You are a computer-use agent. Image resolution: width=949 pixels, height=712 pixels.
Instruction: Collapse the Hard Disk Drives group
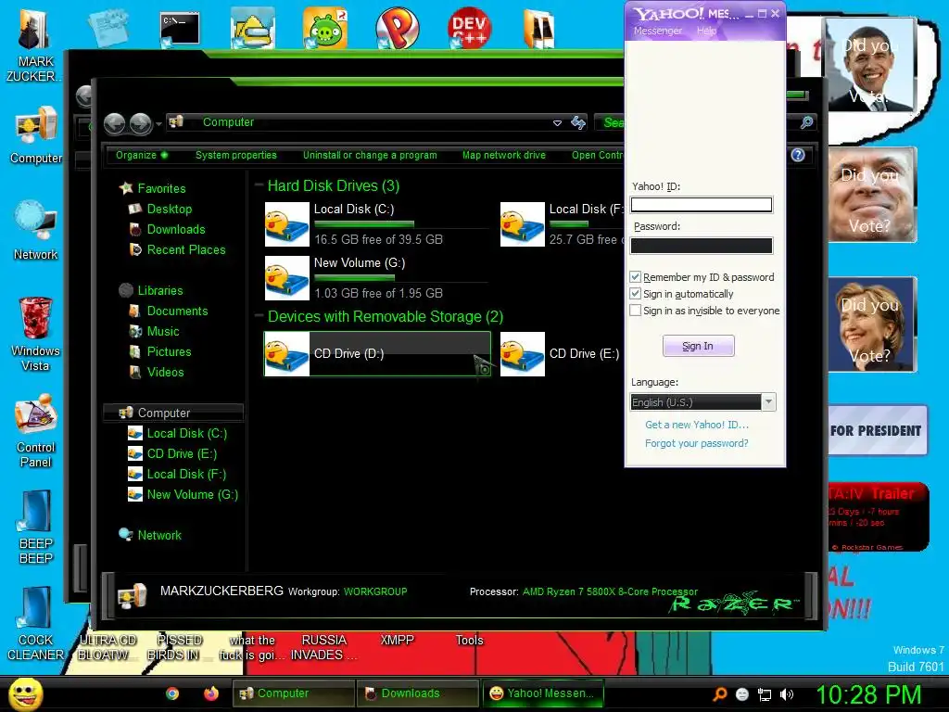pos(259,185)
